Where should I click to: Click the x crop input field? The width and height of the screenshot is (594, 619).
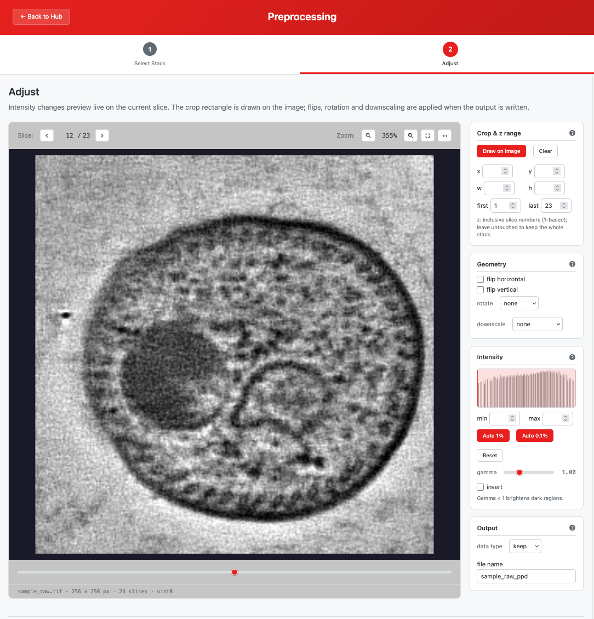(x=498, y=171)
